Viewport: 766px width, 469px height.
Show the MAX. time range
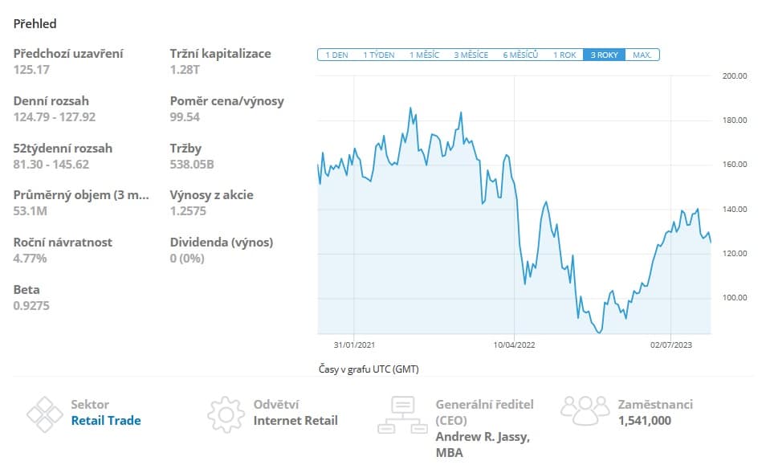642,55
